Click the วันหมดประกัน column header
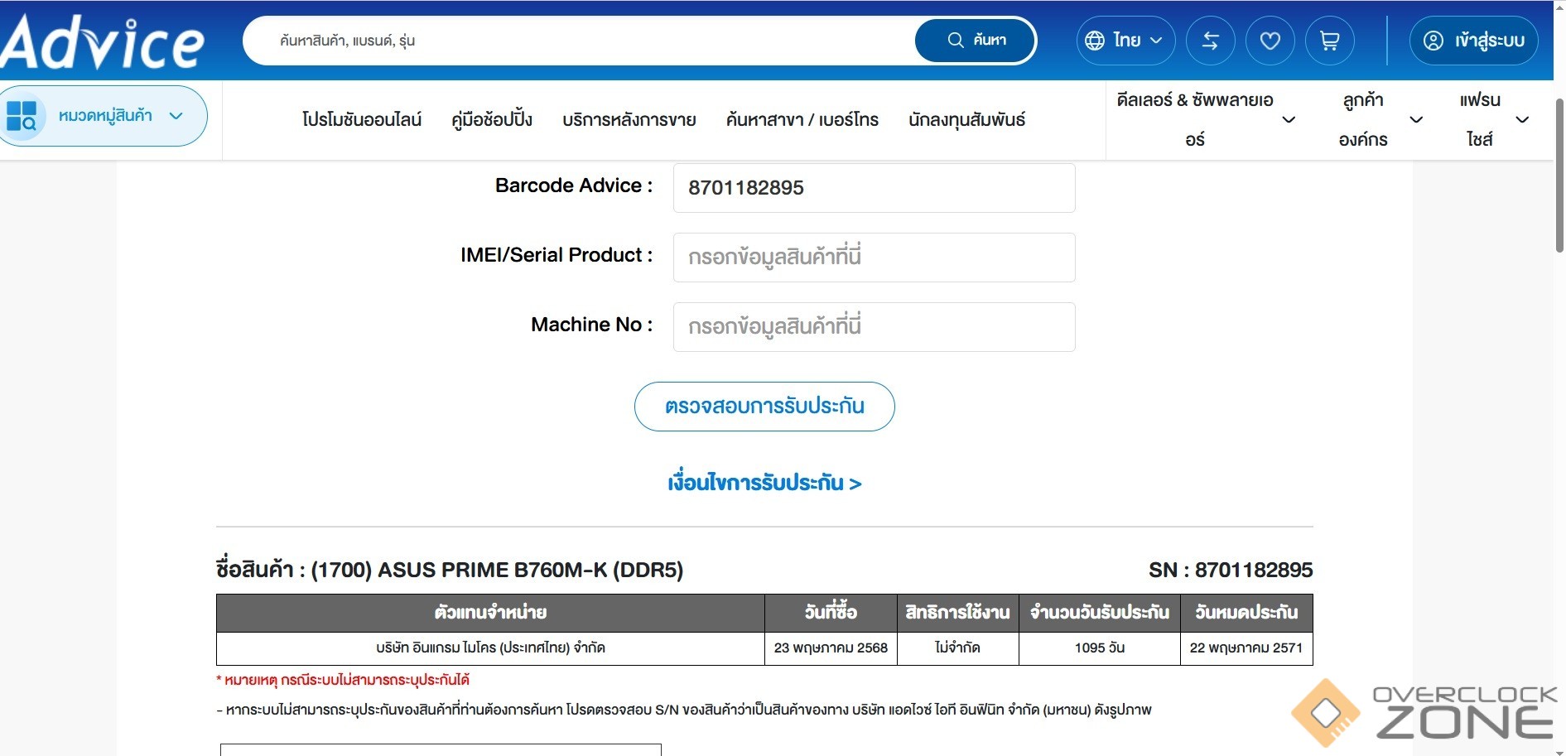Viewport: 1566px width, 756px height. coord(1246,613)
